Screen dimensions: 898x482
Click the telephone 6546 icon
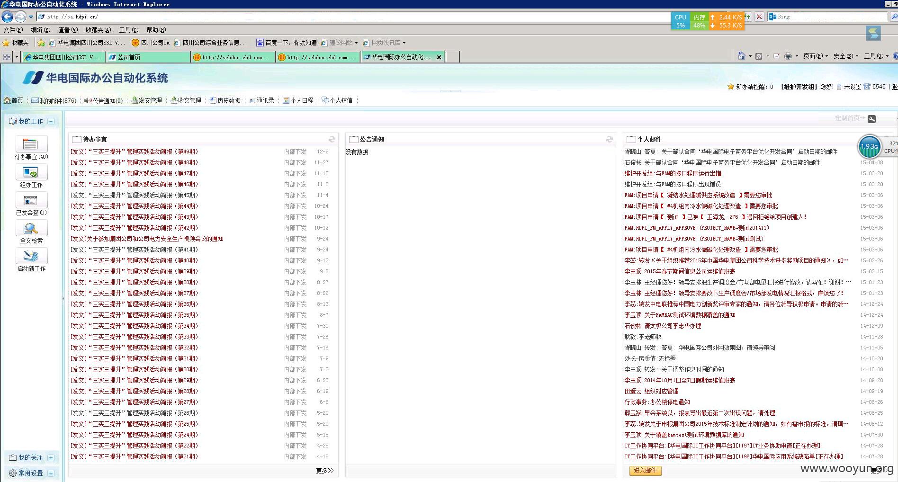pos(867,87)
